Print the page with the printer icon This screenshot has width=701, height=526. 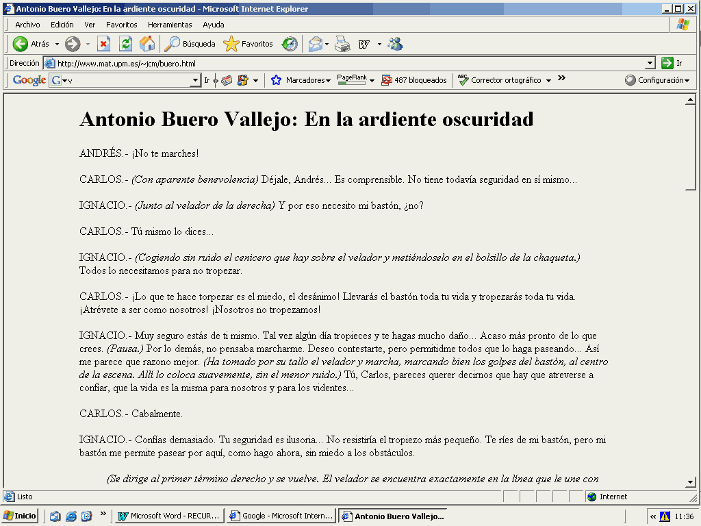click(x=342, y=44)
